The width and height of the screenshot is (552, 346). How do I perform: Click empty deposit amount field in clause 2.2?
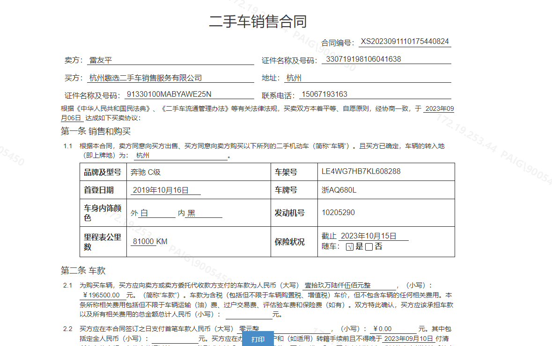[x=175, y=339]
